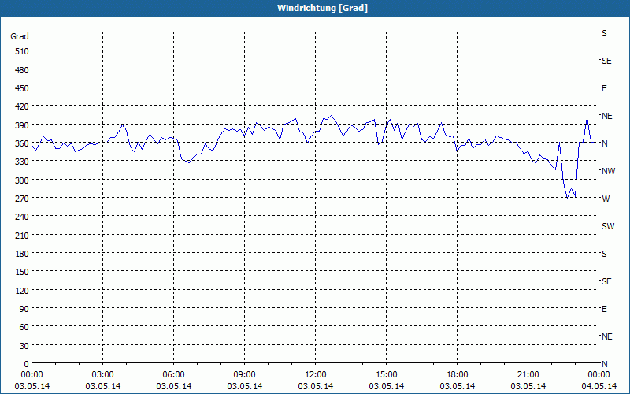The image size is (630, 394).
Task: Click the 420 y-axis tick label
Action: tap(22, 107)
